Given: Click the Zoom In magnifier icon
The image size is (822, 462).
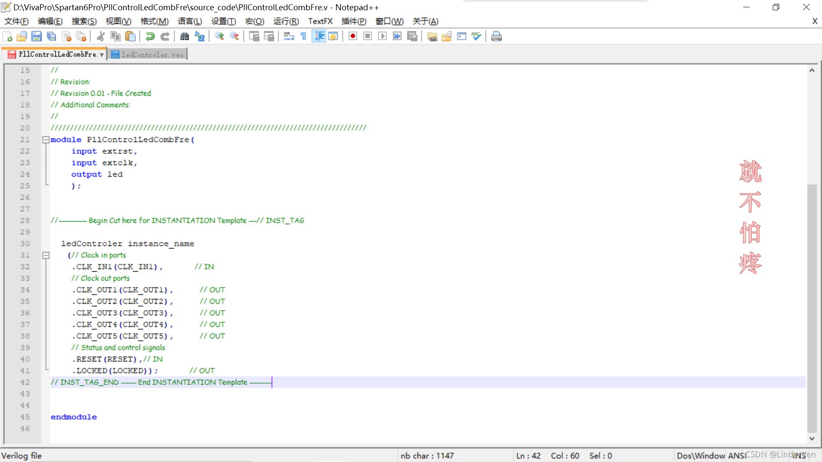Looking at the screenshot, I should click(x=220, y=36).
